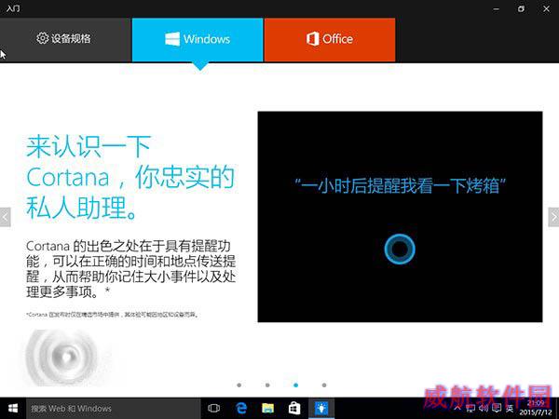
Task: Jump to the first page indicator dot
Action: (239, 385)
